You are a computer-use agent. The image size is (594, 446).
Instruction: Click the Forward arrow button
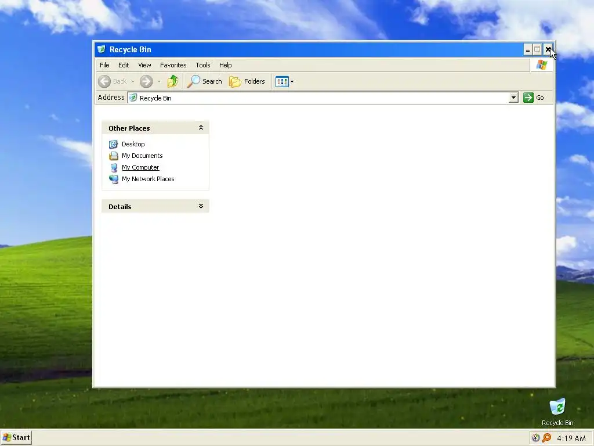coord(146,81)
